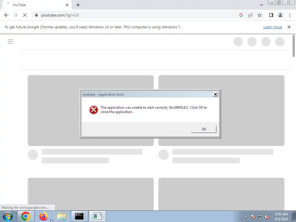This screenshot has height=222, width=296.
Task: Dismiss the Windows 7 update notice
Action: (x=289, y=27)
